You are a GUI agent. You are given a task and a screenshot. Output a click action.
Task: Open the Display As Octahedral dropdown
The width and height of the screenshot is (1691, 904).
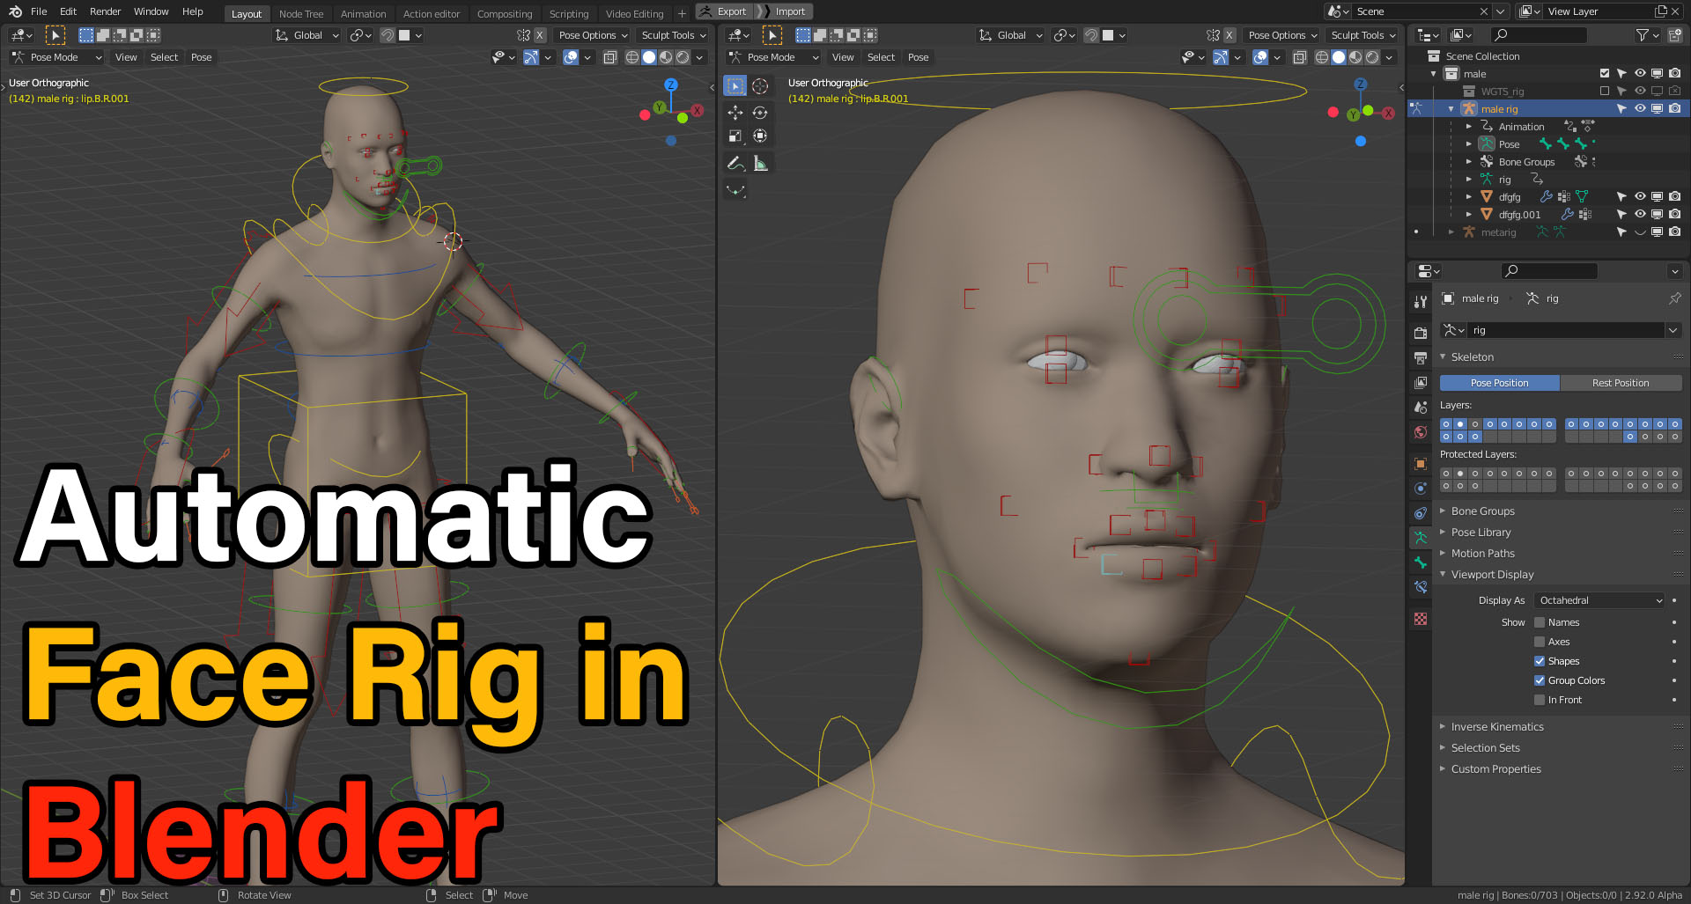pyautogui.click(x=1599, y=600)
